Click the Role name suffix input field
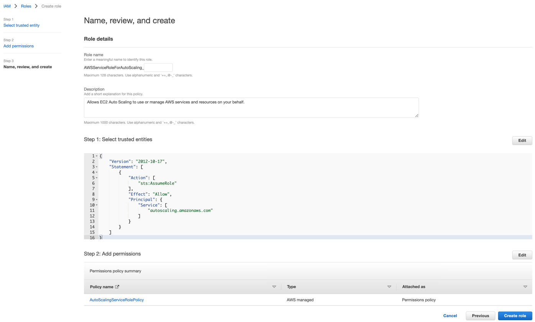This screenshot has height=322, width=535. (158, 67)
